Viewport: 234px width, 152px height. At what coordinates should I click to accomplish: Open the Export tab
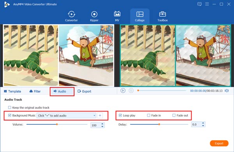tap(84, 91)
